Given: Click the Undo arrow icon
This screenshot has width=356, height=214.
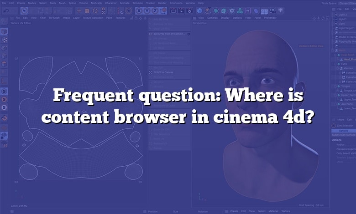Looking at the screenshot, I should click(6, 10).
